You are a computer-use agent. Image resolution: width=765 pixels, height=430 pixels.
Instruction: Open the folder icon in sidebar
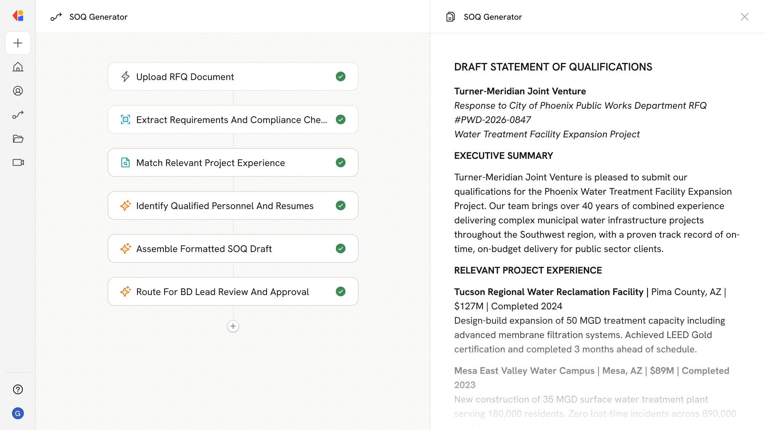click(x=18, y=139)
